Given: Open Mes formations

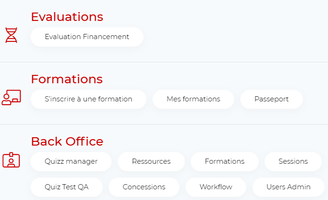Looking at the screenshot, I should [x=193, y=99].
